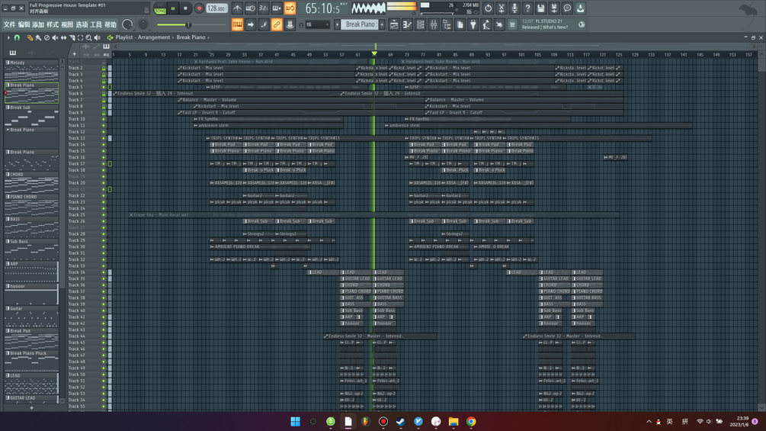
Task: Toggle typing keyboard to piano button
Action: pyautogui.click(x=237, y=24)
